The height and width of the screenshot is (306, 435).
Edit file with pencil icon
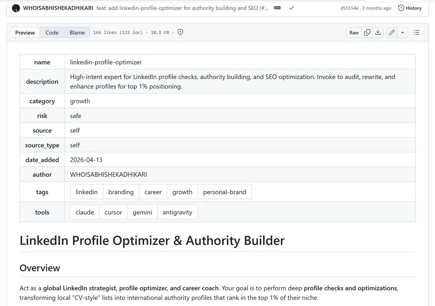tap(392, 32)
